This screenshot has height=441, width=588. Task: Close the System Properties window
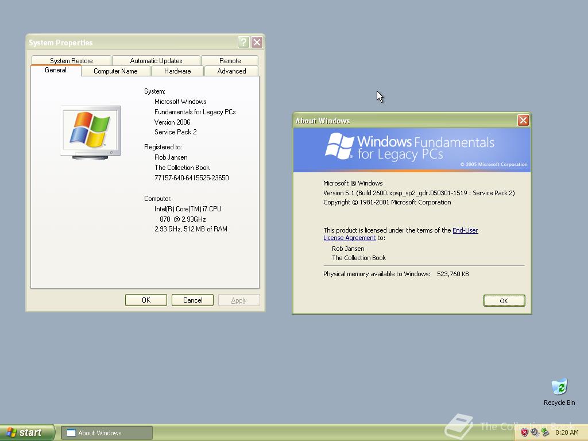pos(257,42)
